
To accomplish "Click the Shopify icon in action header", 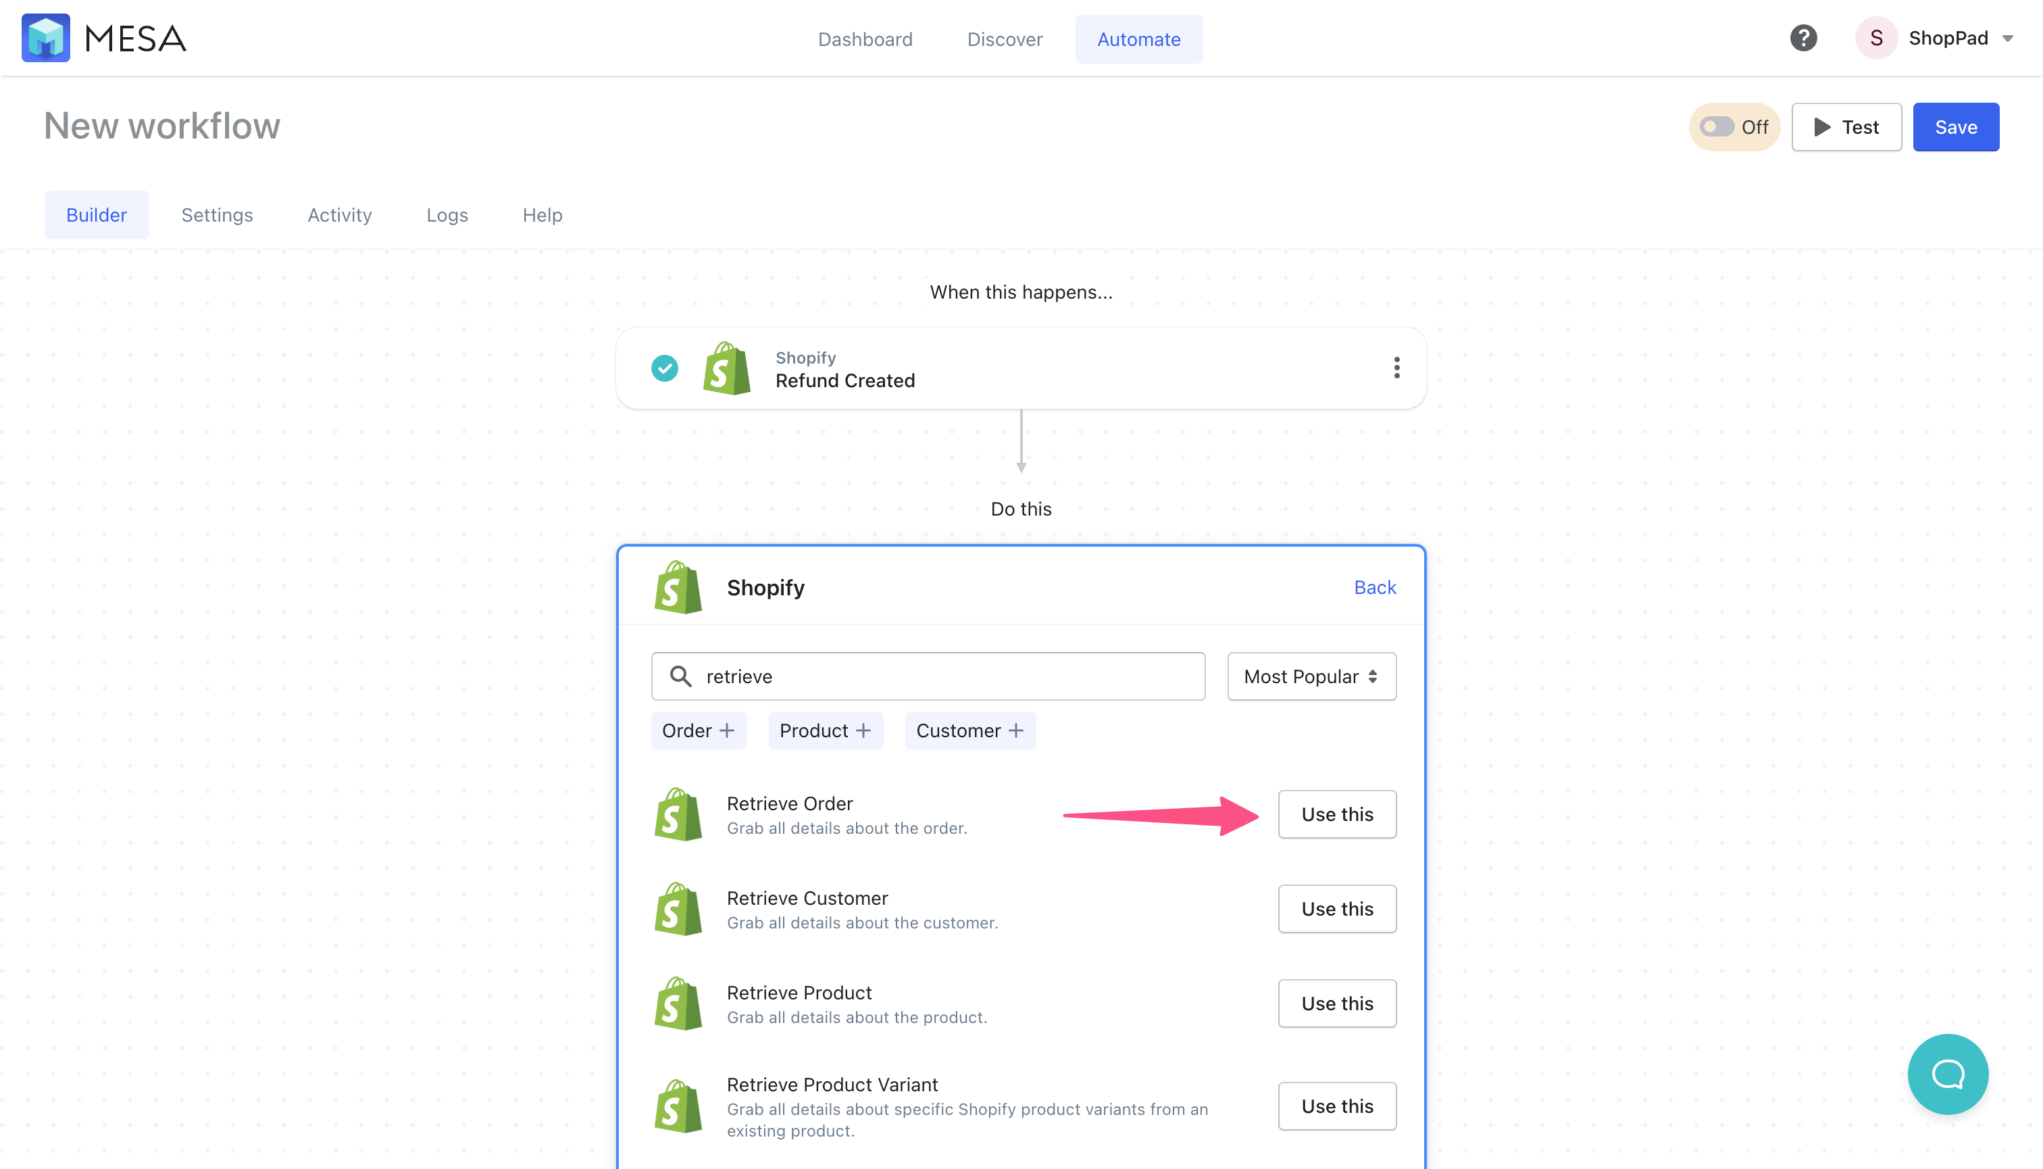I will tap(678, 587).
